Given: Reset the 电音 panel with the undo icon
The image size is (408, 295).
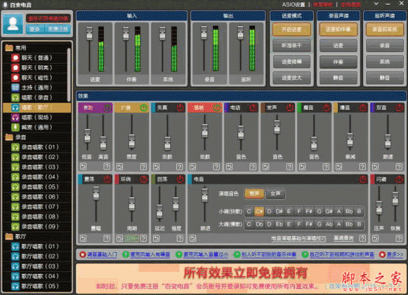Looking at the screenshot, I should click(193, 238).
